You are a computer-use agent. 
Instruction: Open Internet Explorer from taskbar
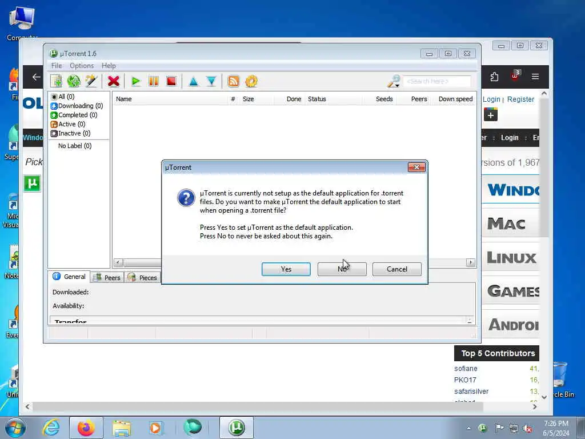tap(50, 428)
